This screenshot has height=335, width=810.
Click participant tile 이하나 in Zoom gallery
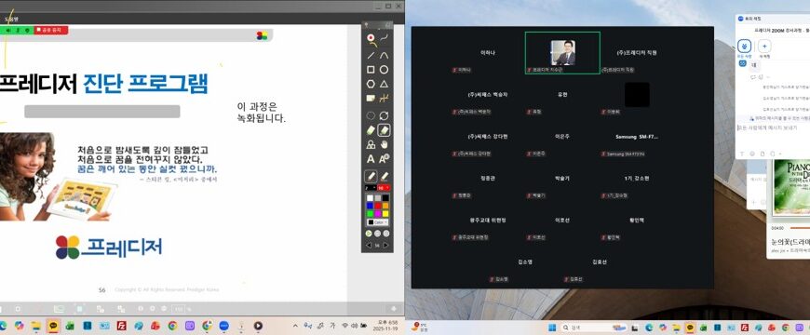(488, 53)
